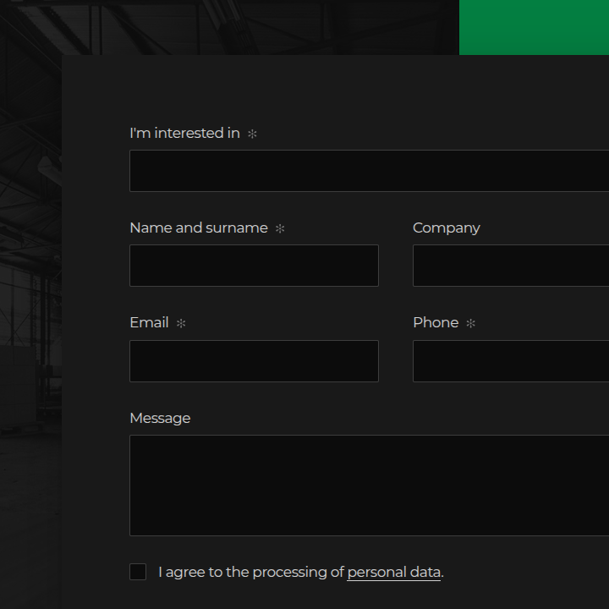Click the Name and surname input field

254,266
